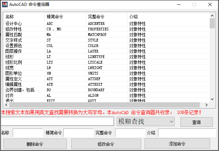
Task: Select the 边界创建 row
Action: click(x=106, y=90)
